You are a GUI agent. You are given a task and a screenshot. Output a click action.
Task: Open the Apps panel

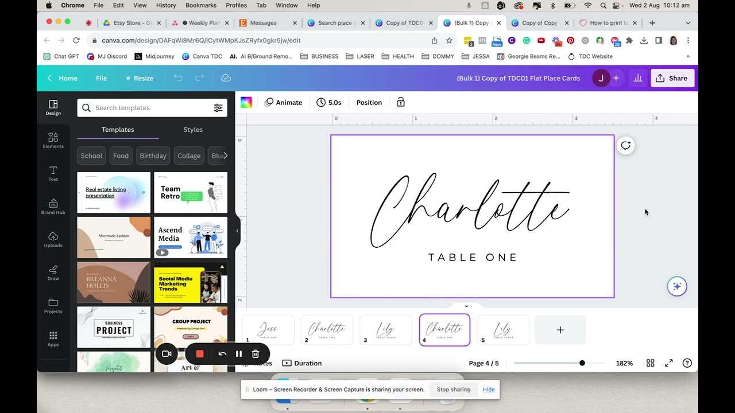[x=53, y=339]
